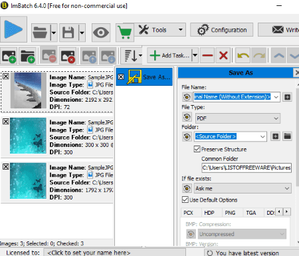
Task: Uncheck the 300 x 300 image checkbox
Action: [6, 122]
